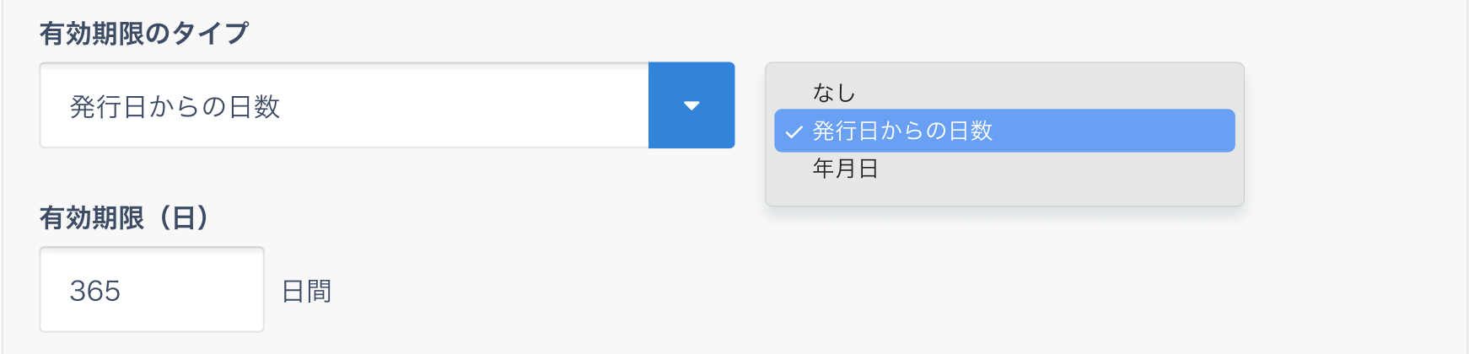Click the 発行日からの日数 text in the select box
This screenshot has height=354, width=1469.
pyautogui.click(x=175, y=107)
